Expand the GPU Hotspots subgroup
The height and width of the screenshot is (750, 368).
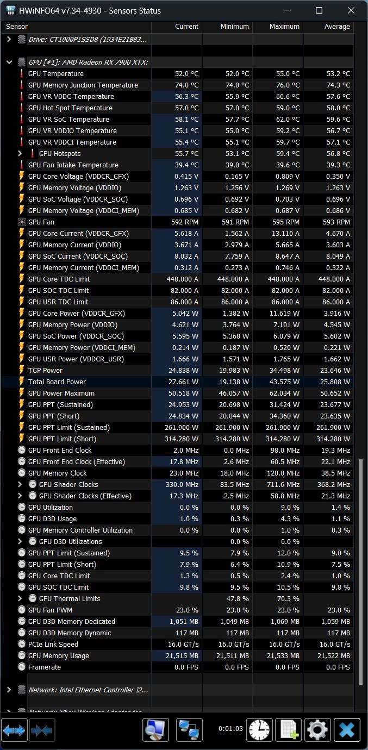click(x=20, y=153)
